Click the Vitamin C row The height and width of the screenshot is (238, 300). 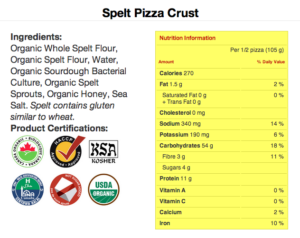tap(222, 201)
